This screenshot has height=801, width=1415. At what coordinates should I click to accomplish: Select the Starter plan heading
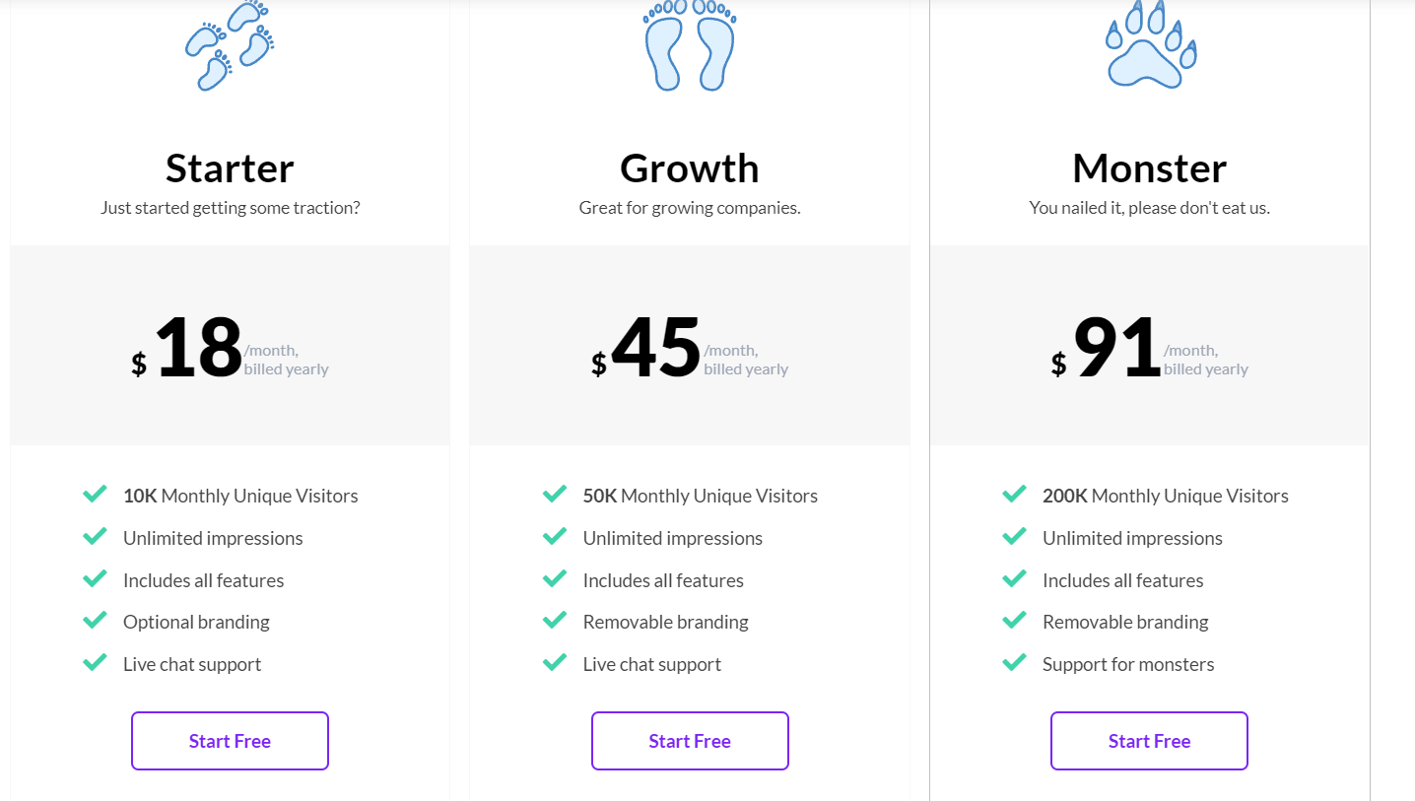pos(229,168)
